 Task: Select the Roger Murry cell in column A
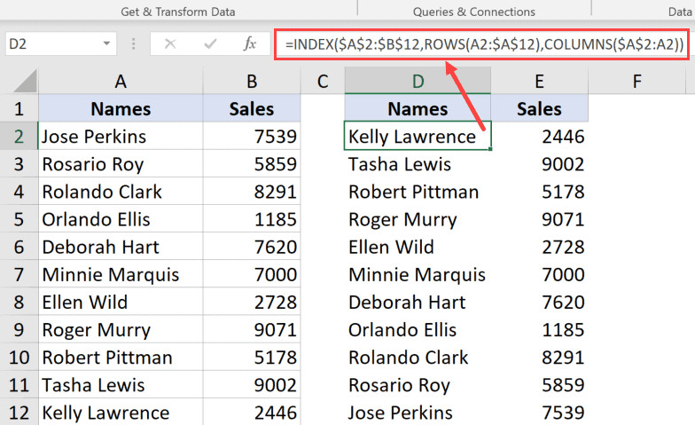point(121,330)
